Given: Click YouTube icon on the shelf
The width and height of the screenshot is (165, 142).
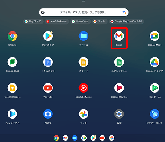Looking at the screenshot, I should pos(102,138).
